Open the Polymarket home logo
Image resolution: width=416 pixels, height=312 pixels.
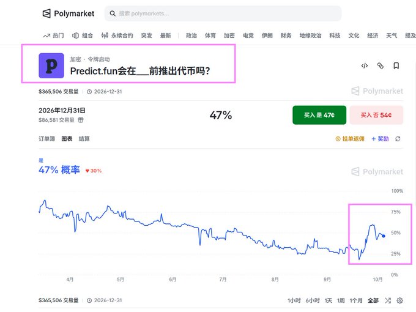(x=69, y=13)
